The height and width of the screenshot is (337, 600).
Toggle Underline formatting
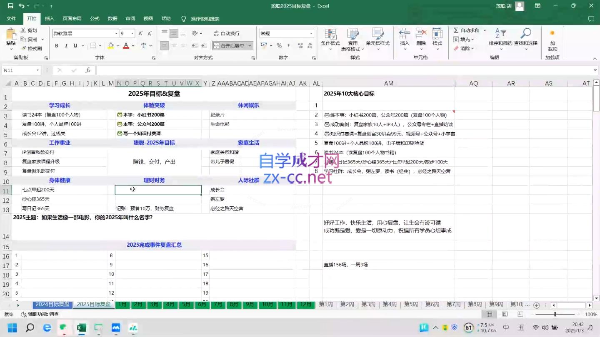coord(75,46)
